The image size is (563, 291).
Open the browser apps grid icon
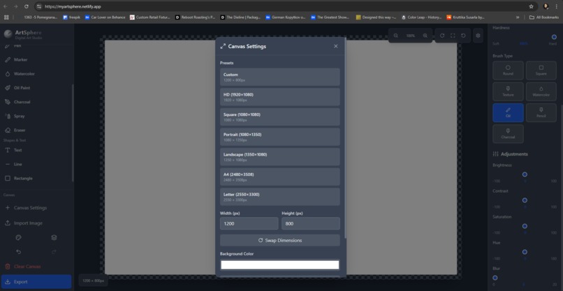6,17
